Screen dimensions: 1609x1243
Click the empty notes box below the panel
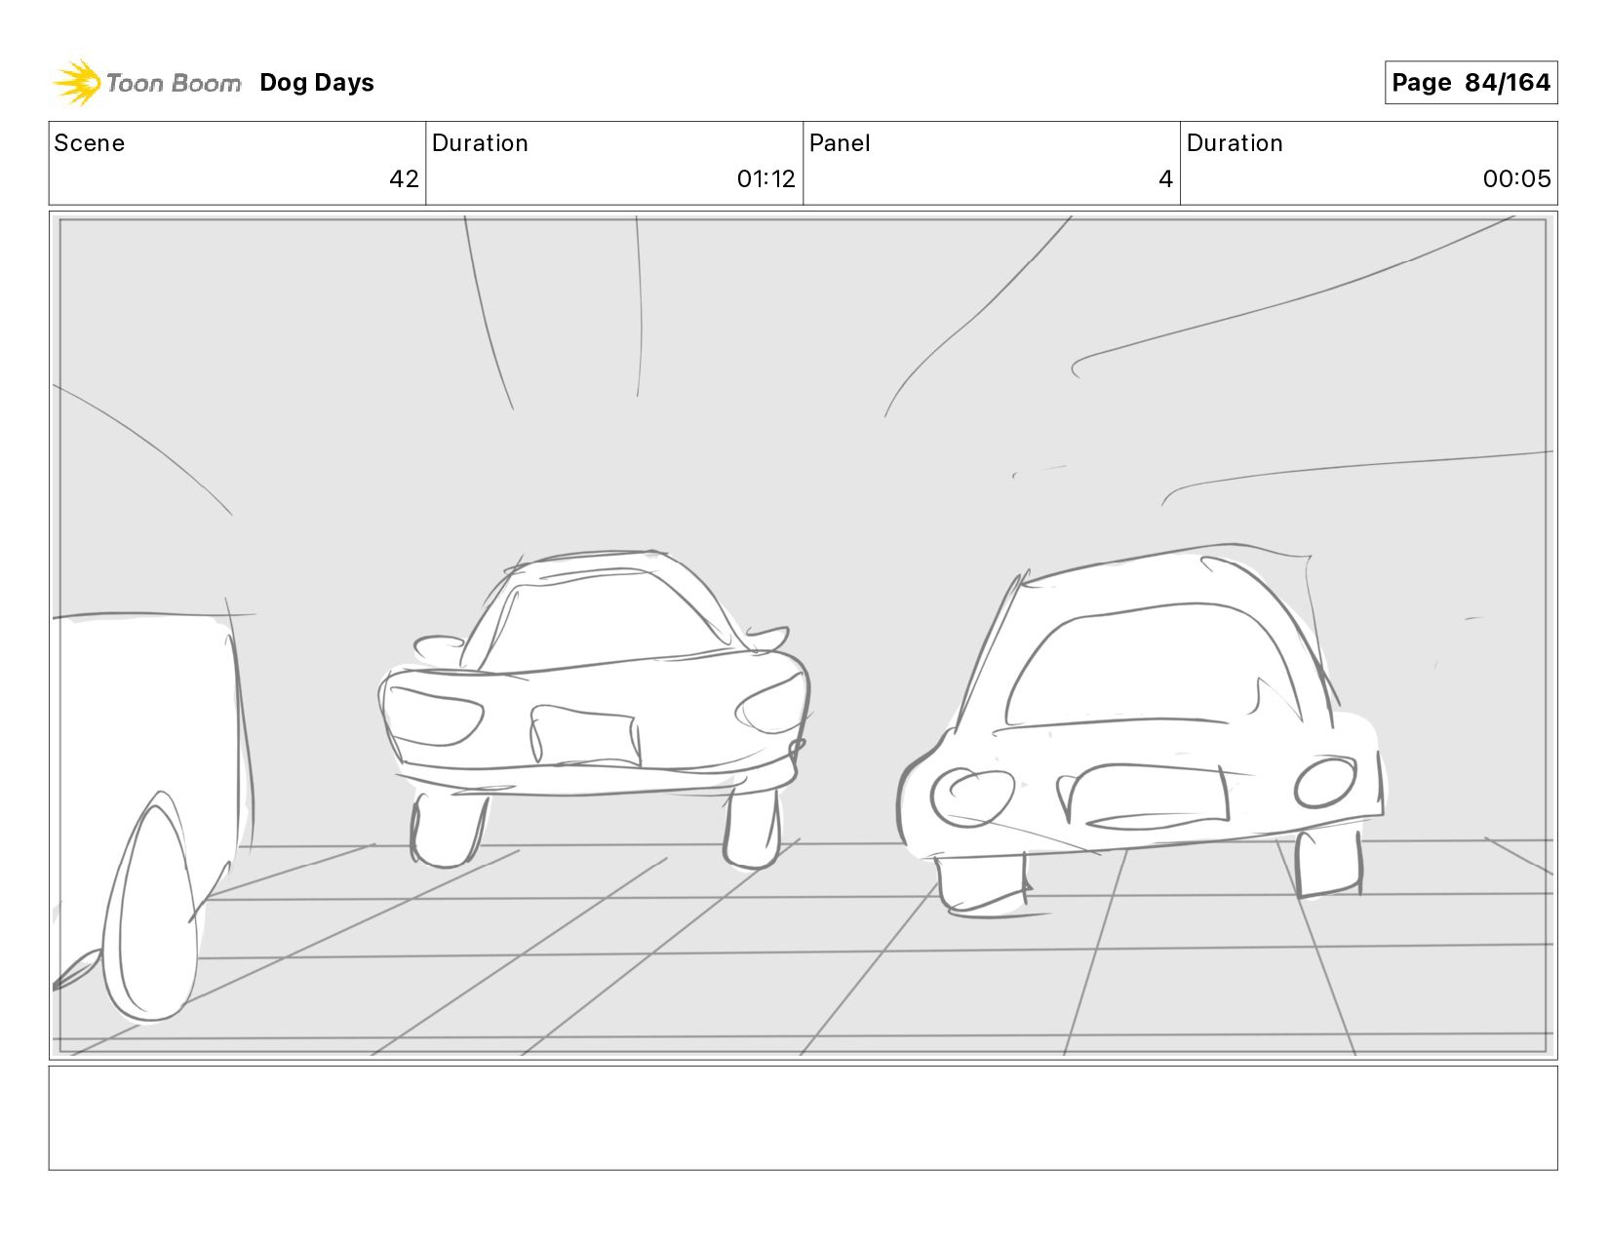(804, 1118)
